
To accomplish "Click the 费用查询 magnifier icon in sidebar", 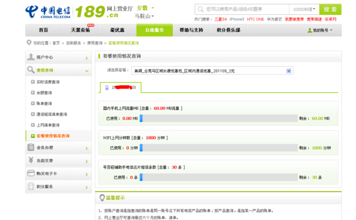I will [31, 70].
